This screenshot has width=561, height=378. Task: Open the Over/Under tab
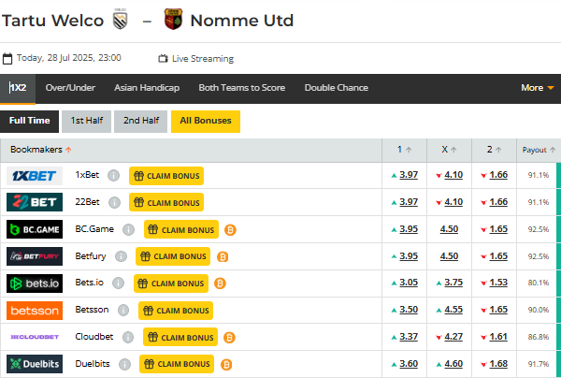(x=70, y=88)
